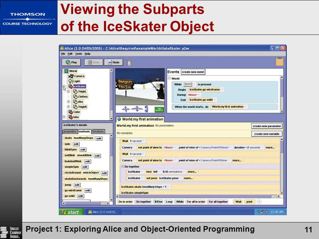Click create new variable button
Image resolution: width=319 pixels, height=239 pixels.
click(x=267, y=134)
